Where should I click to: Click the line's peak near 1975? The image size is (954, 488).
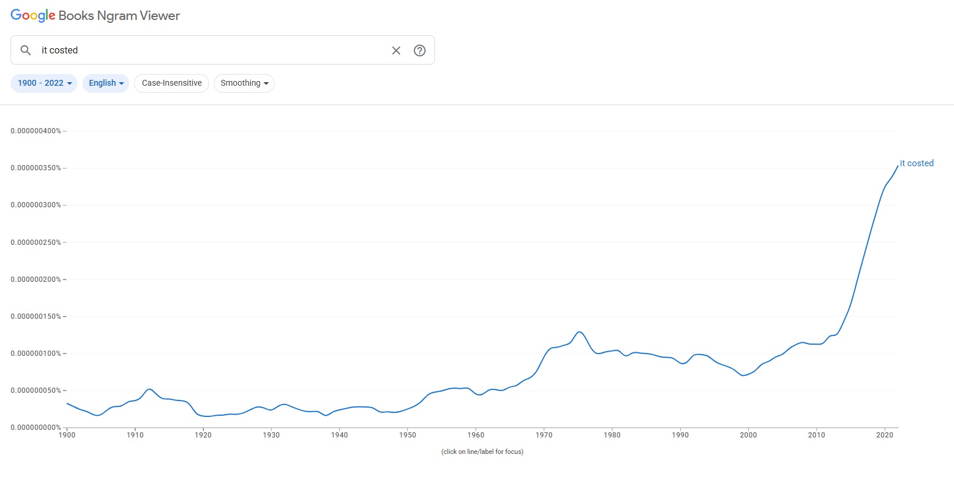pyautogui.click(x=580, y=332)
